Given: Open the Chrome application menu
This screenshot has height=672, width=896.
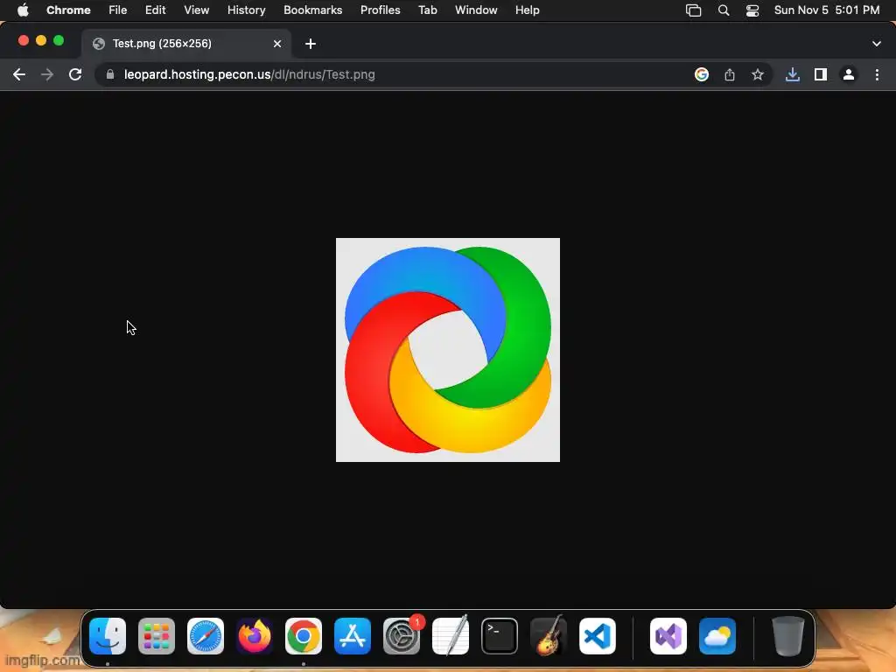Looking at the screenshot, I should pyautogui.click(x=68, y=10).
